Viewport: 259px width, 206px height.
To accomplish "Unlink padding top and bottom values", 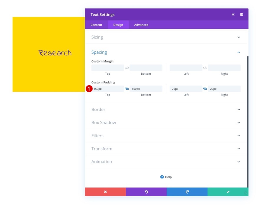I will pyautogui.click(x=127, y=89).
